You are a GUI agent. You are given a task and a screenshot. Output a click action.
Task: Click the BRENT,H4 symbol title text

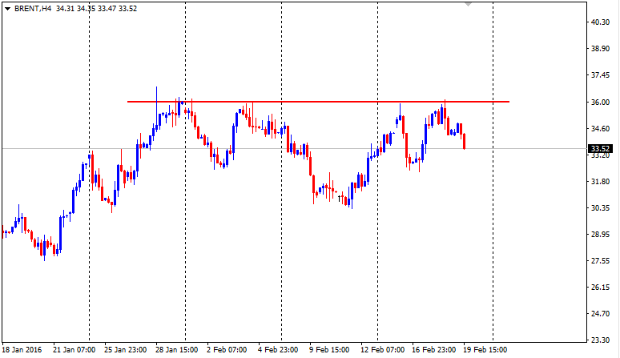[x=33, y=8]
